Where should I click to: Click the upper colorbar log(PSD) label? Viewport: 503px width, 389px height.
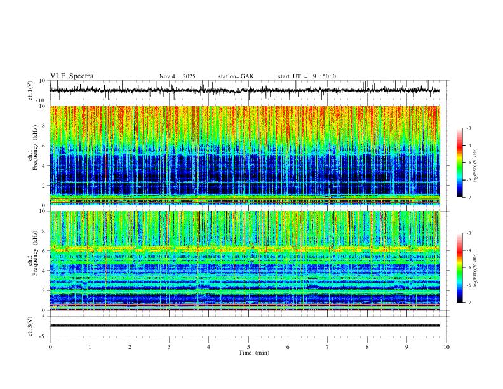point(475,166)
